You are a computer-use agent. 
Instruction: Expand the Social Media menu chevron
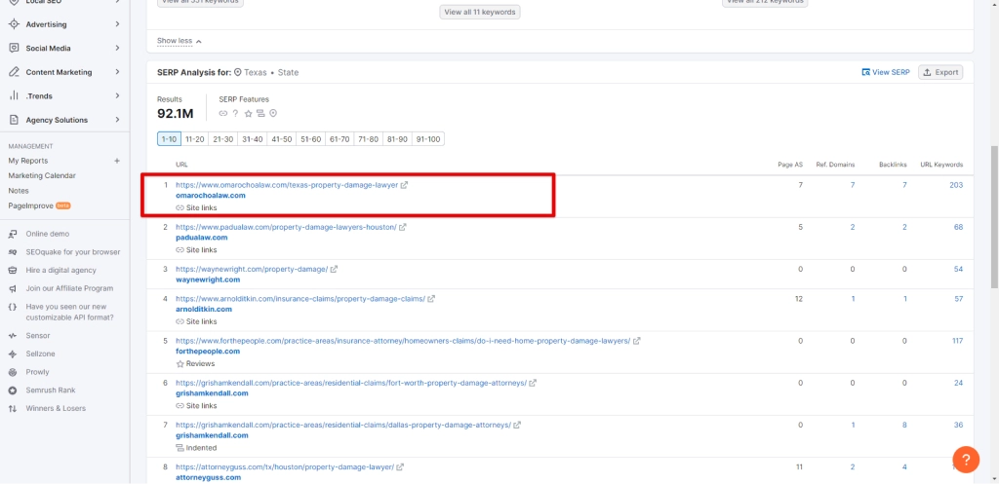click(x=117, y=49)
